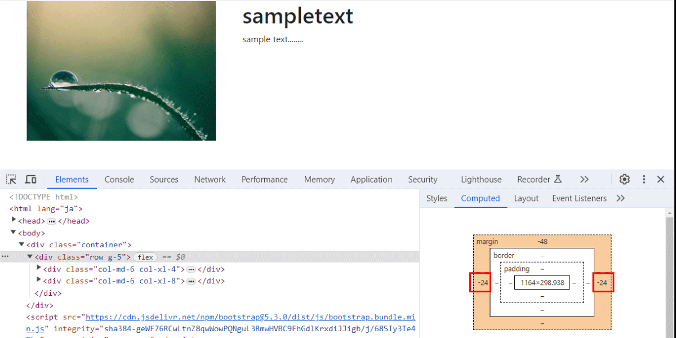Click the -48 top margin value

[542, 242]
